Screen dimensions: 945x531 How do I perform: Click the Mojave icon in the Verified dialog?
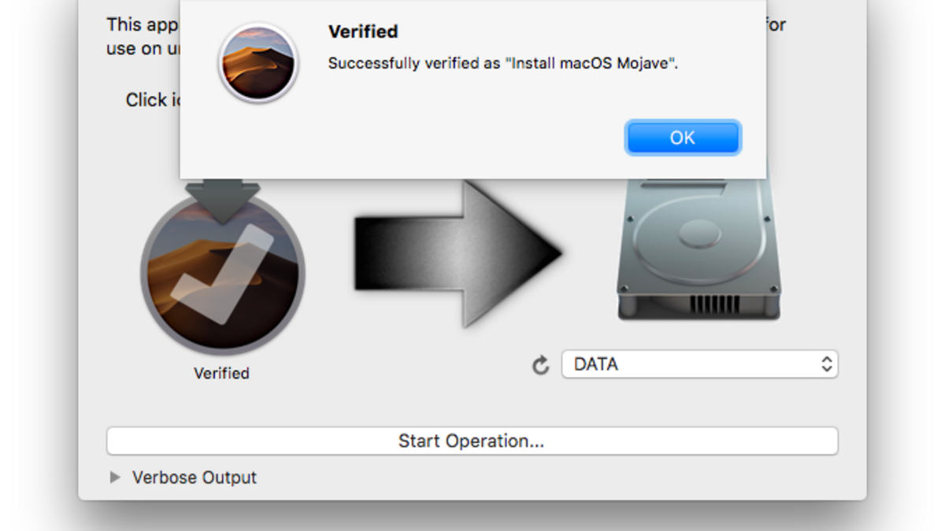pos(258,62)
